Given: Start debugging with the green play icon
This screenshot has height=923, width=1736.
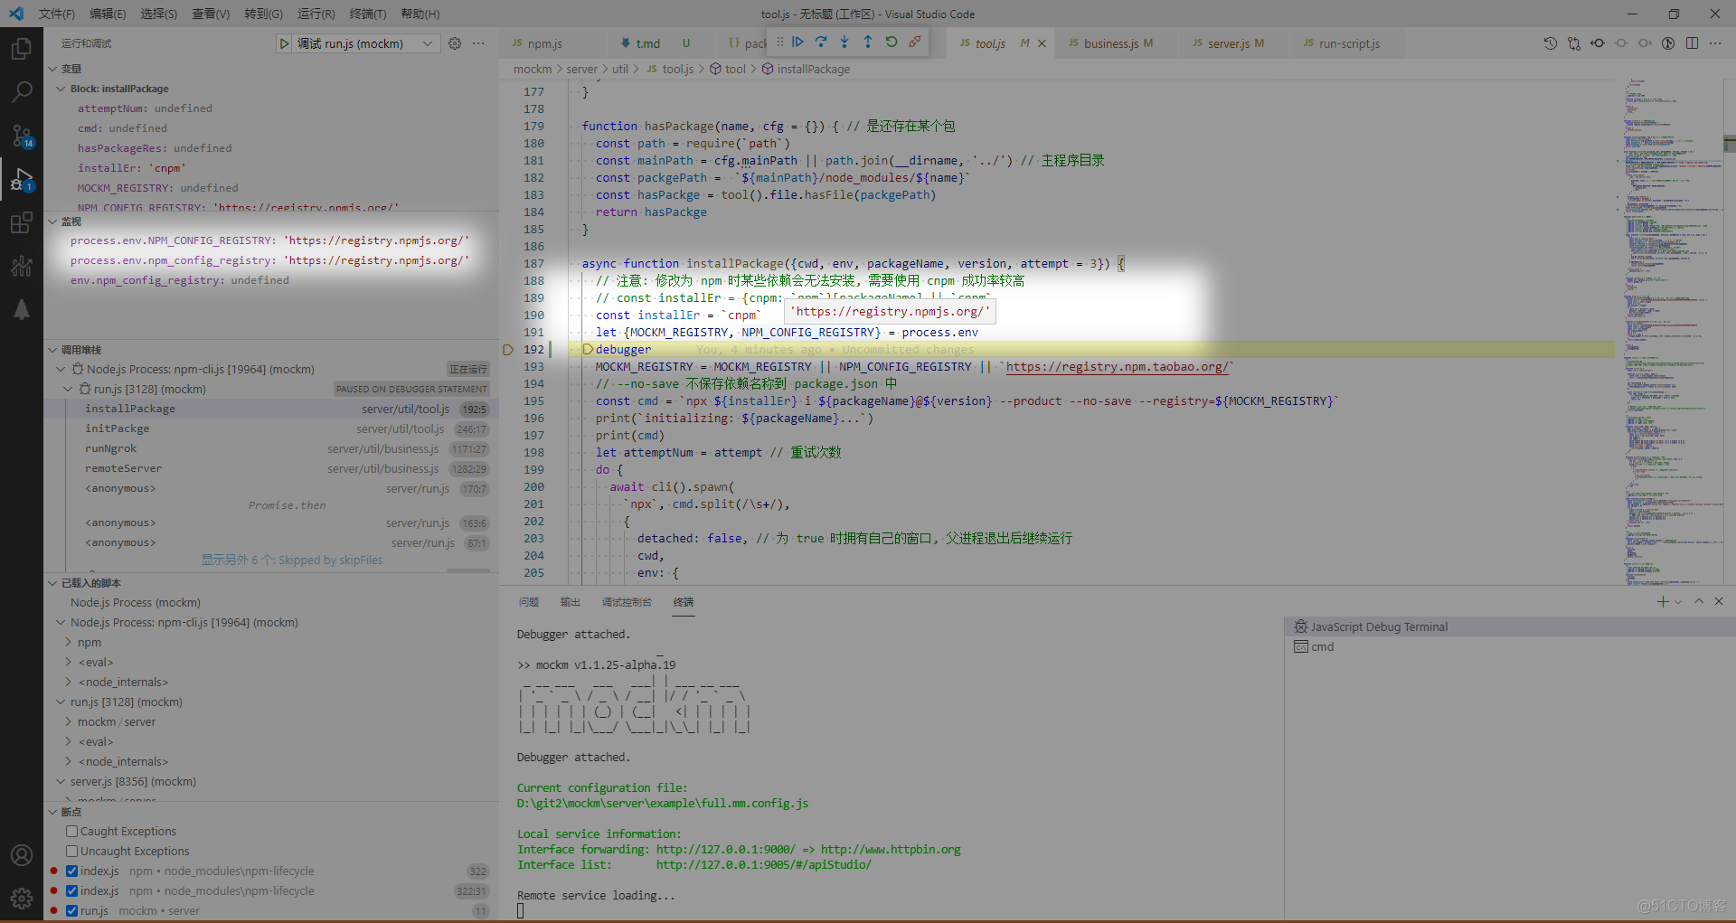Looking at the screenshot, I should [284, 43].
